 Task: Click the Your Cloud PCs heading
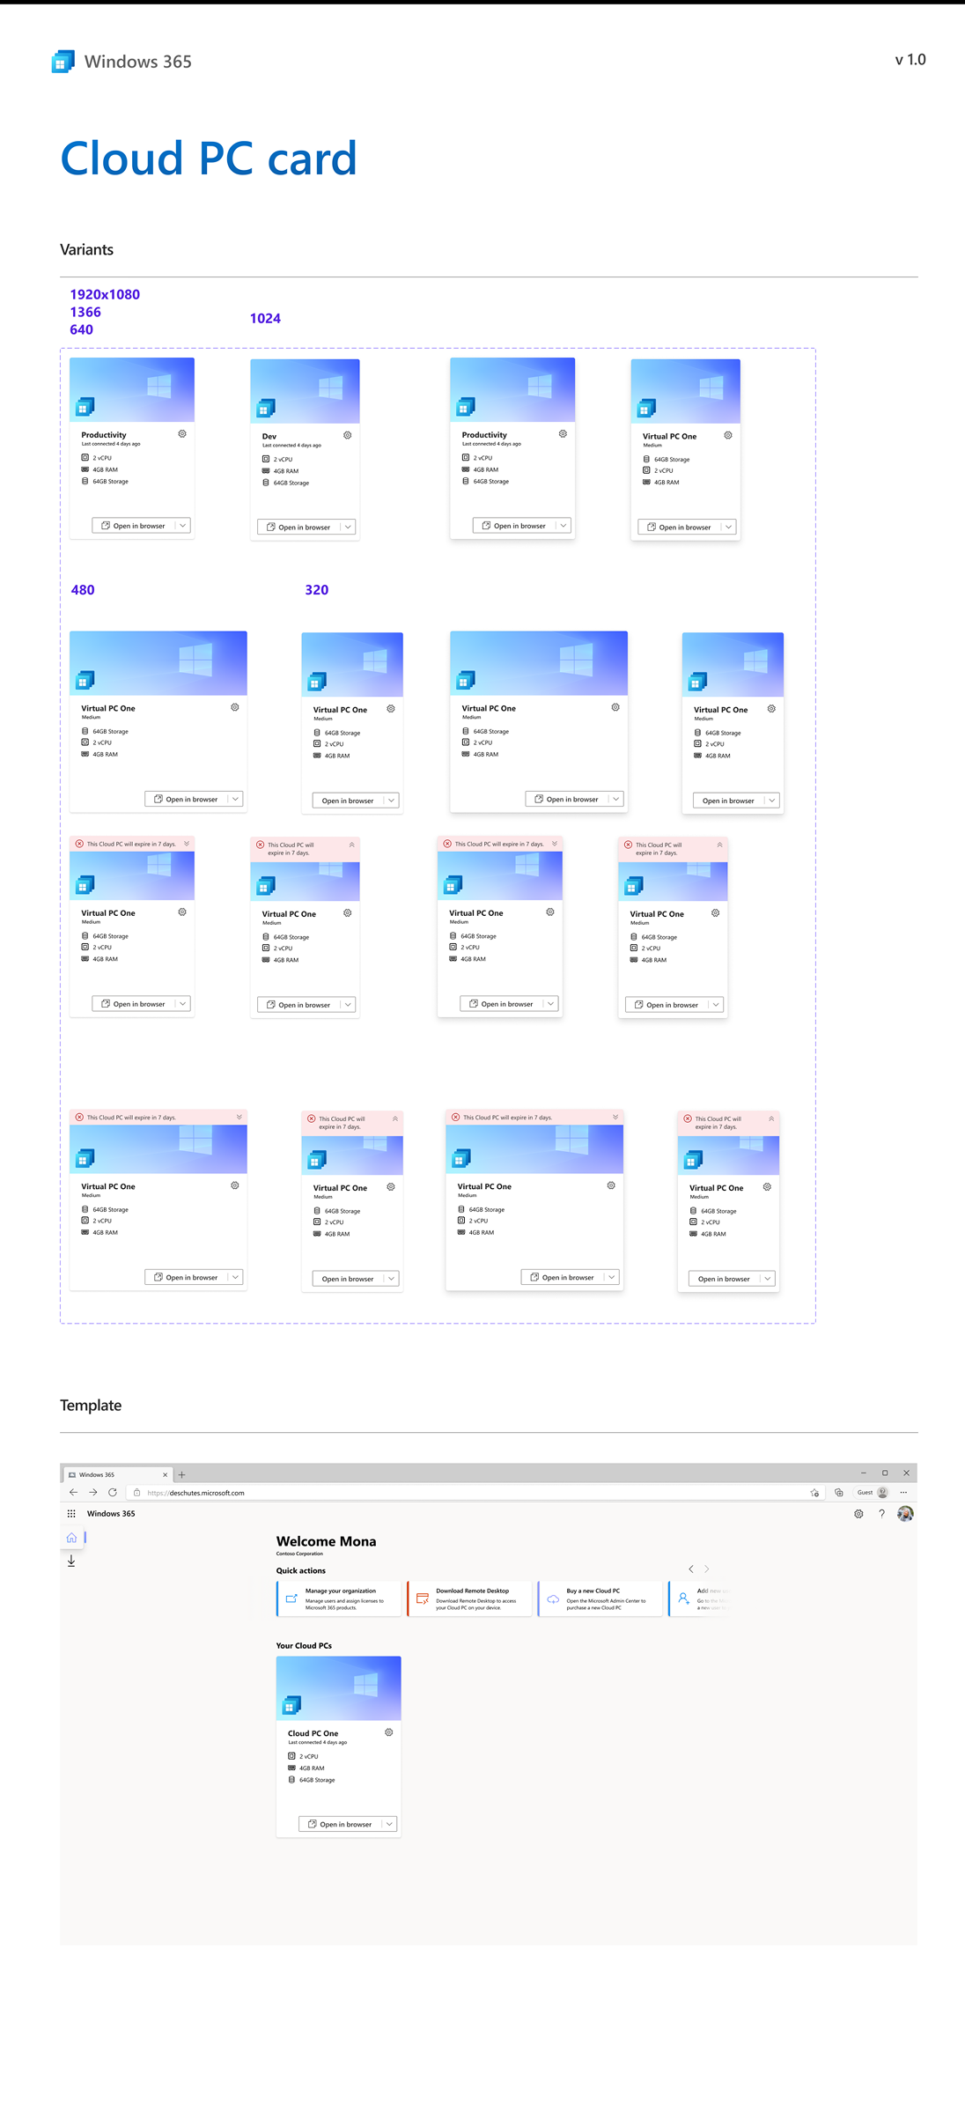click(x=304, y=1645)
